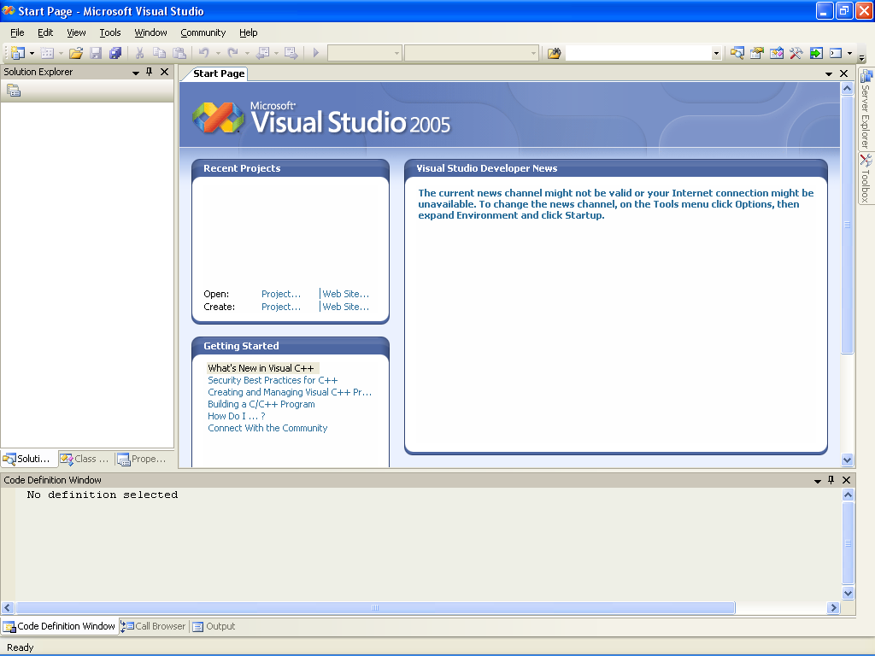Click the Navigate Backward icon
Image resolution: width=875 pixels, height=656 pixels.
[x=262, y=53]
